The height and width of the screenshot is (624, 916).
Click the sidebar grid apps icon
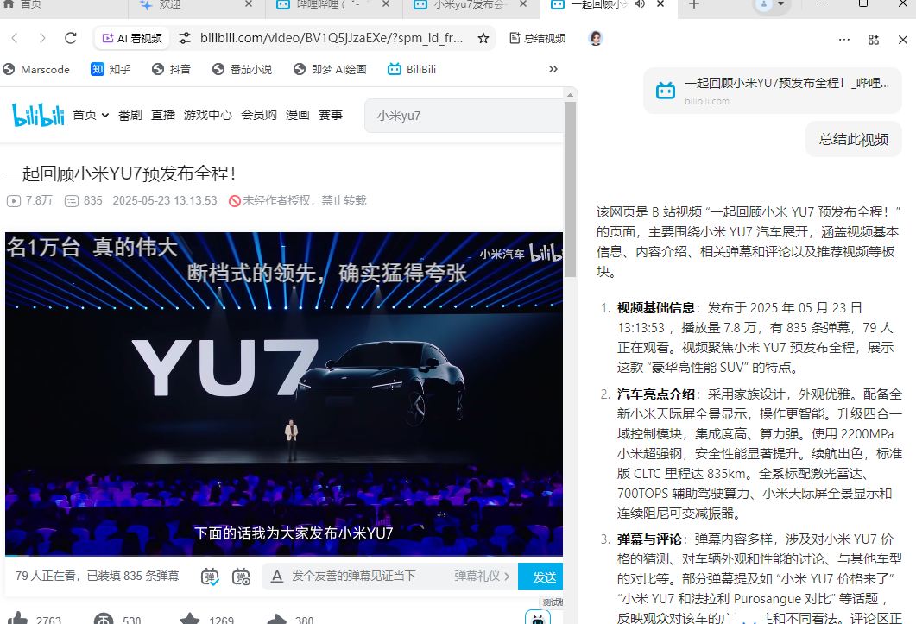pos(874,40)
